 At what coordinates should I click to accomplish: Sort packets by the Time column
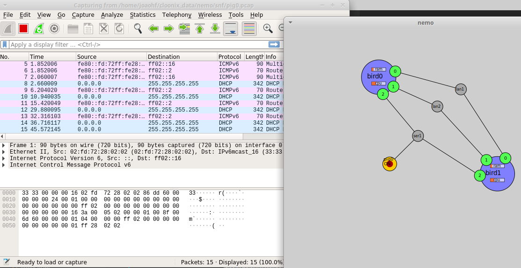tap(52, 56)
